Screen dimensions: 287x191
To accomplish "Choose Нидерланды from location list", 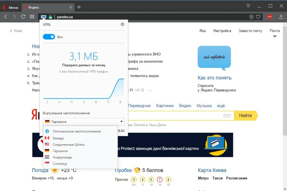I will 80,157.
